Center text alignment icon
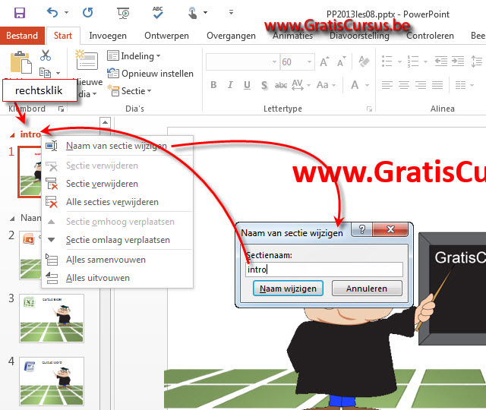 [404, 85]
